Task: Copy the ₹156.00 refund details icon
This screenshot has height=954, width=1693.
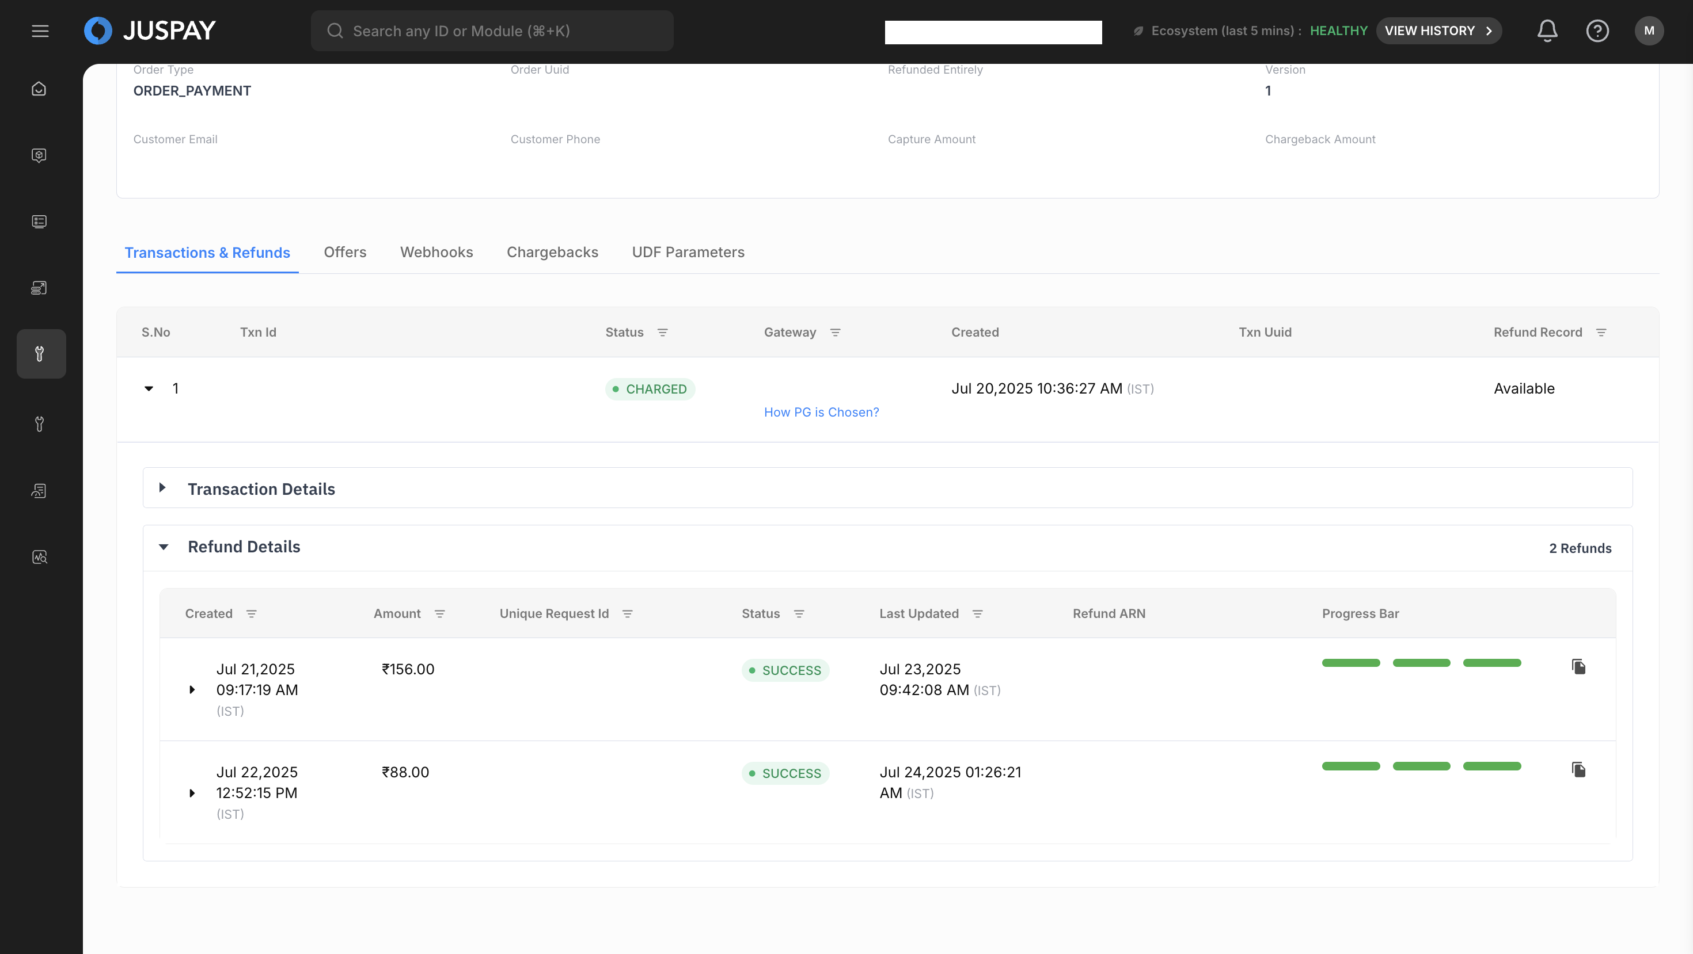Action: 1578,666
